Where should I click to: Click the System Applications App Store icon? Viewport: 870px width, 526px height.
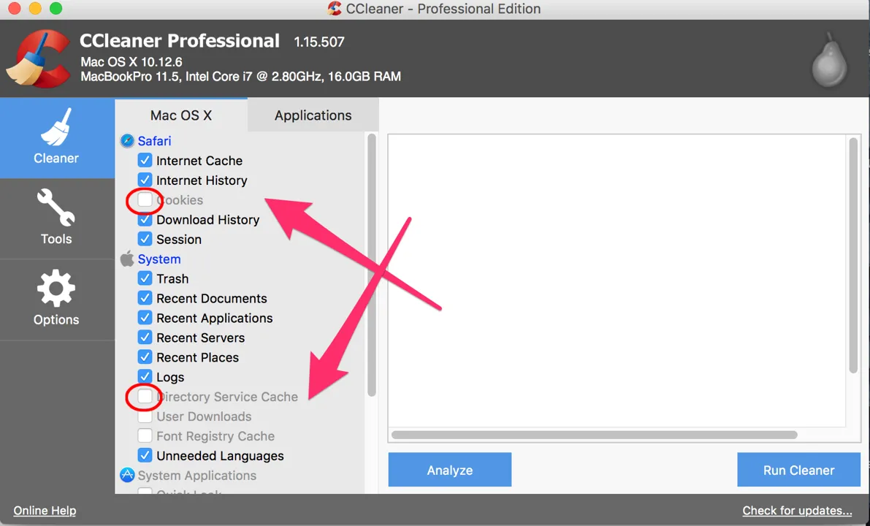point(128,475)
